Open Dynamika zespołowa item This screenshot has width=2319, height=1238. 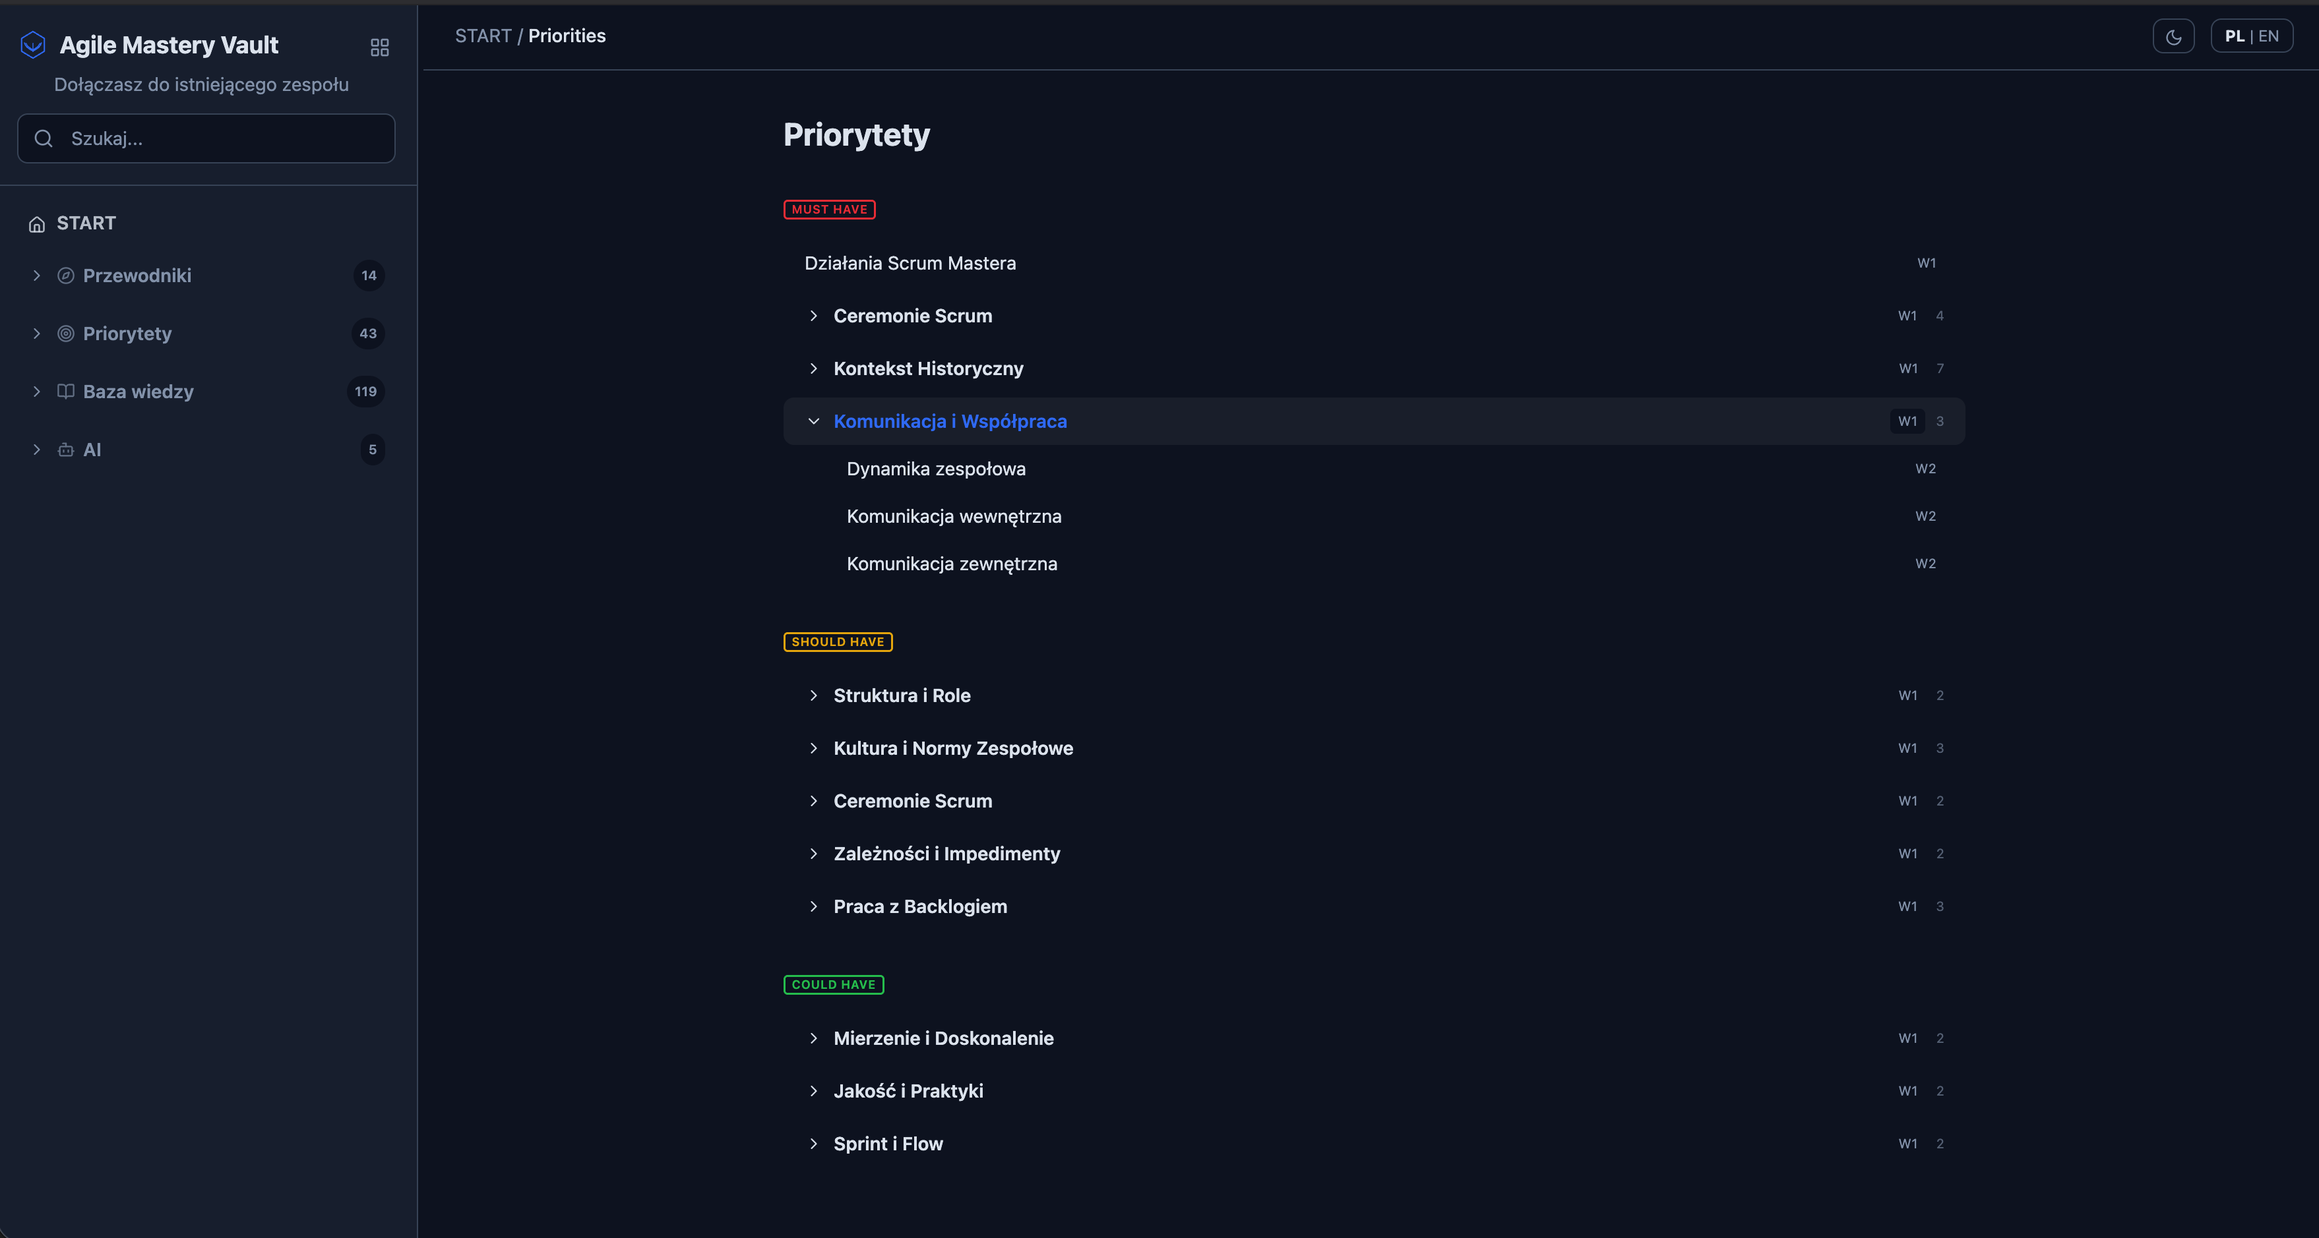tap(935, 469)
